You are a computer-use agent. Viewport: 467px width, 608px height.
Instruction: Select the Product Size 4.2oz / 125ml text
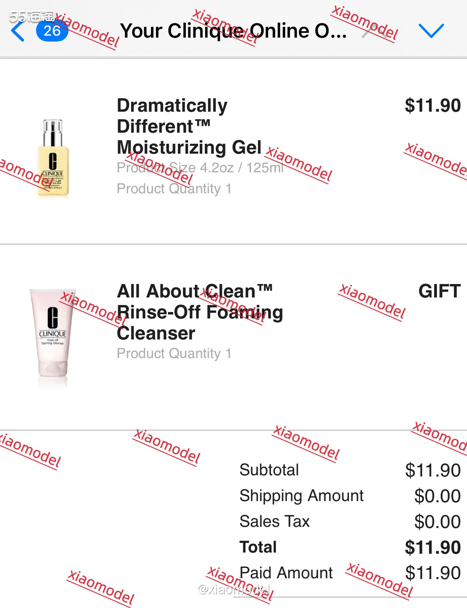click(x=200, y=168)
